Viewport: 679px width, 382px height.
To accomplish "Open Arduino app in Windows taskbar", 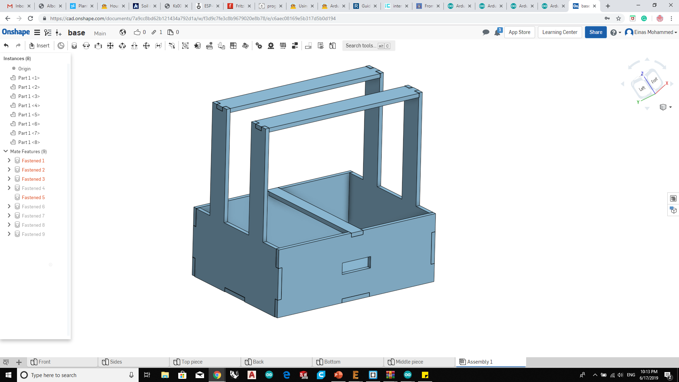I will pyautogui.click(x=269, y=375).
